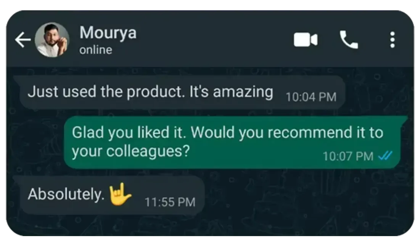Click the word "colleagues?" in sent message
The width and height of the screenshot is (420, 243).
[148, 151]
